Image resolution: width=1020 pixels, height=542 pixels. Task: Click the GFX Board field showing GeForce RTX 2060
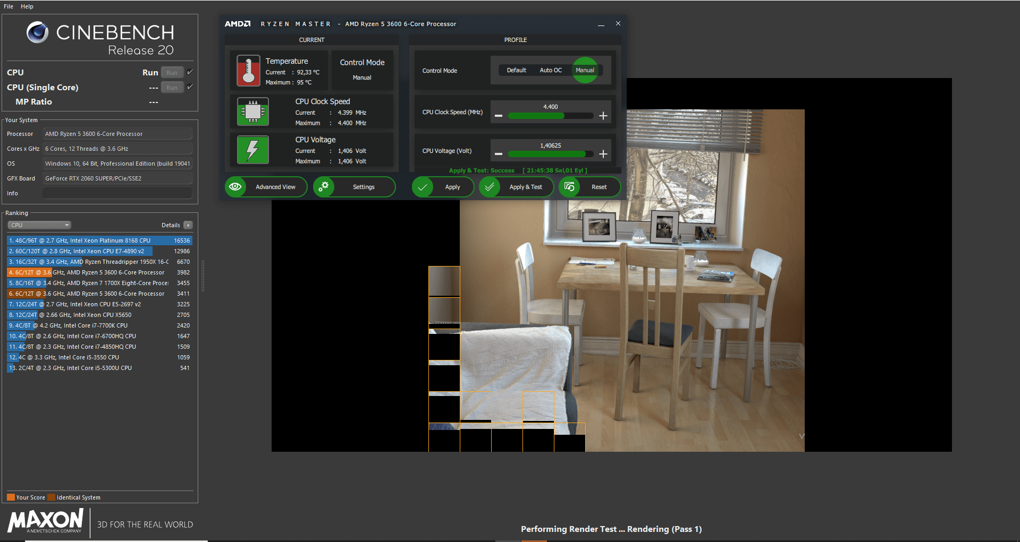[117, 178]
